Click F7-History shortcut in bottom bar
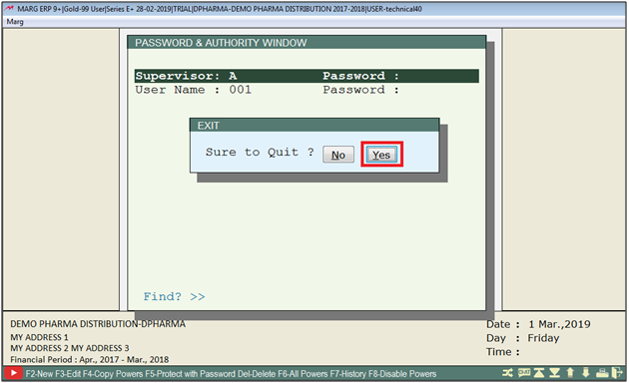629x383 pixels. (347, 374)
